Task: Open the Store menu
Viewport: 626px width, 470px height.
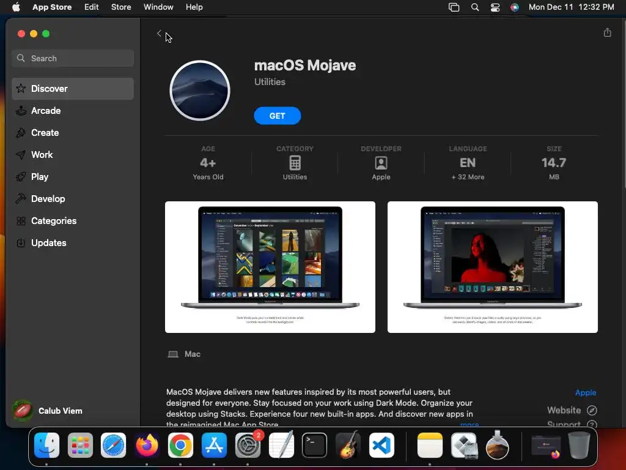Action: (121, 7)
